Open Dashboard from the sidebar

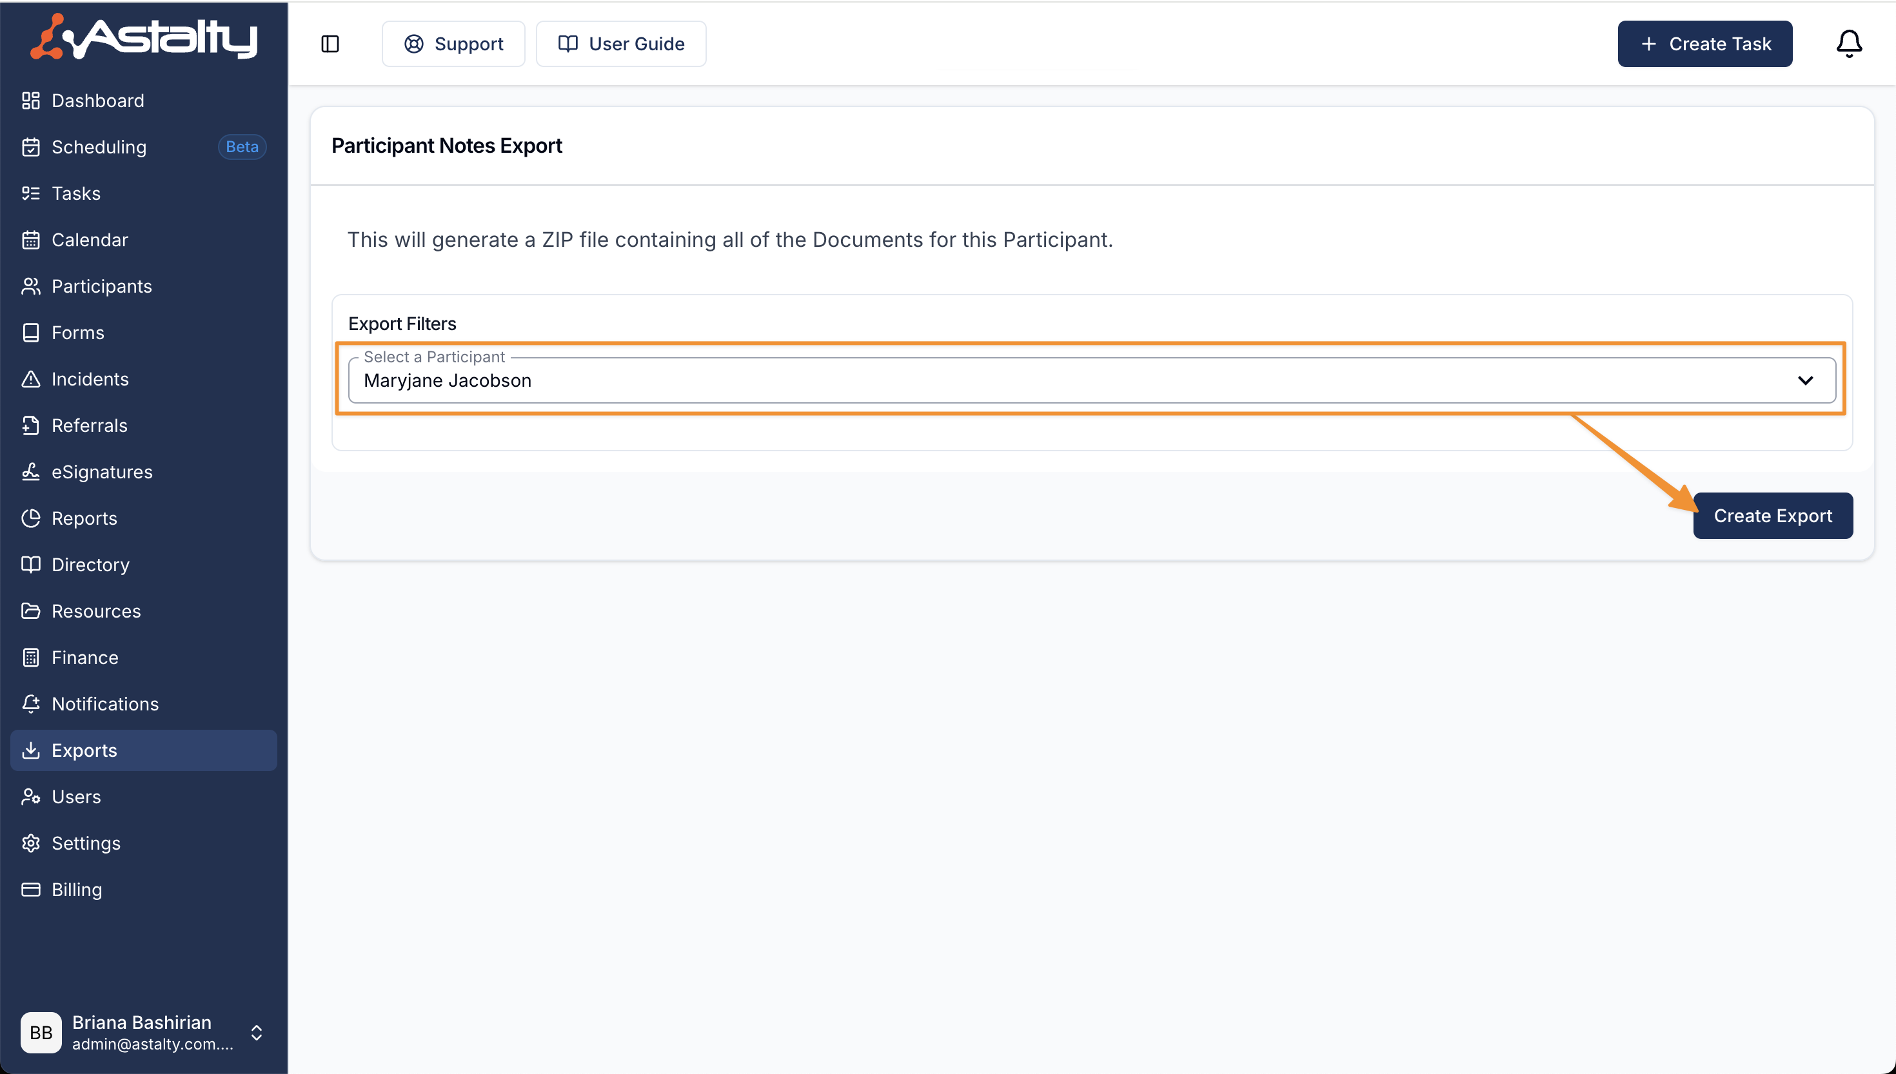[97, 101]
